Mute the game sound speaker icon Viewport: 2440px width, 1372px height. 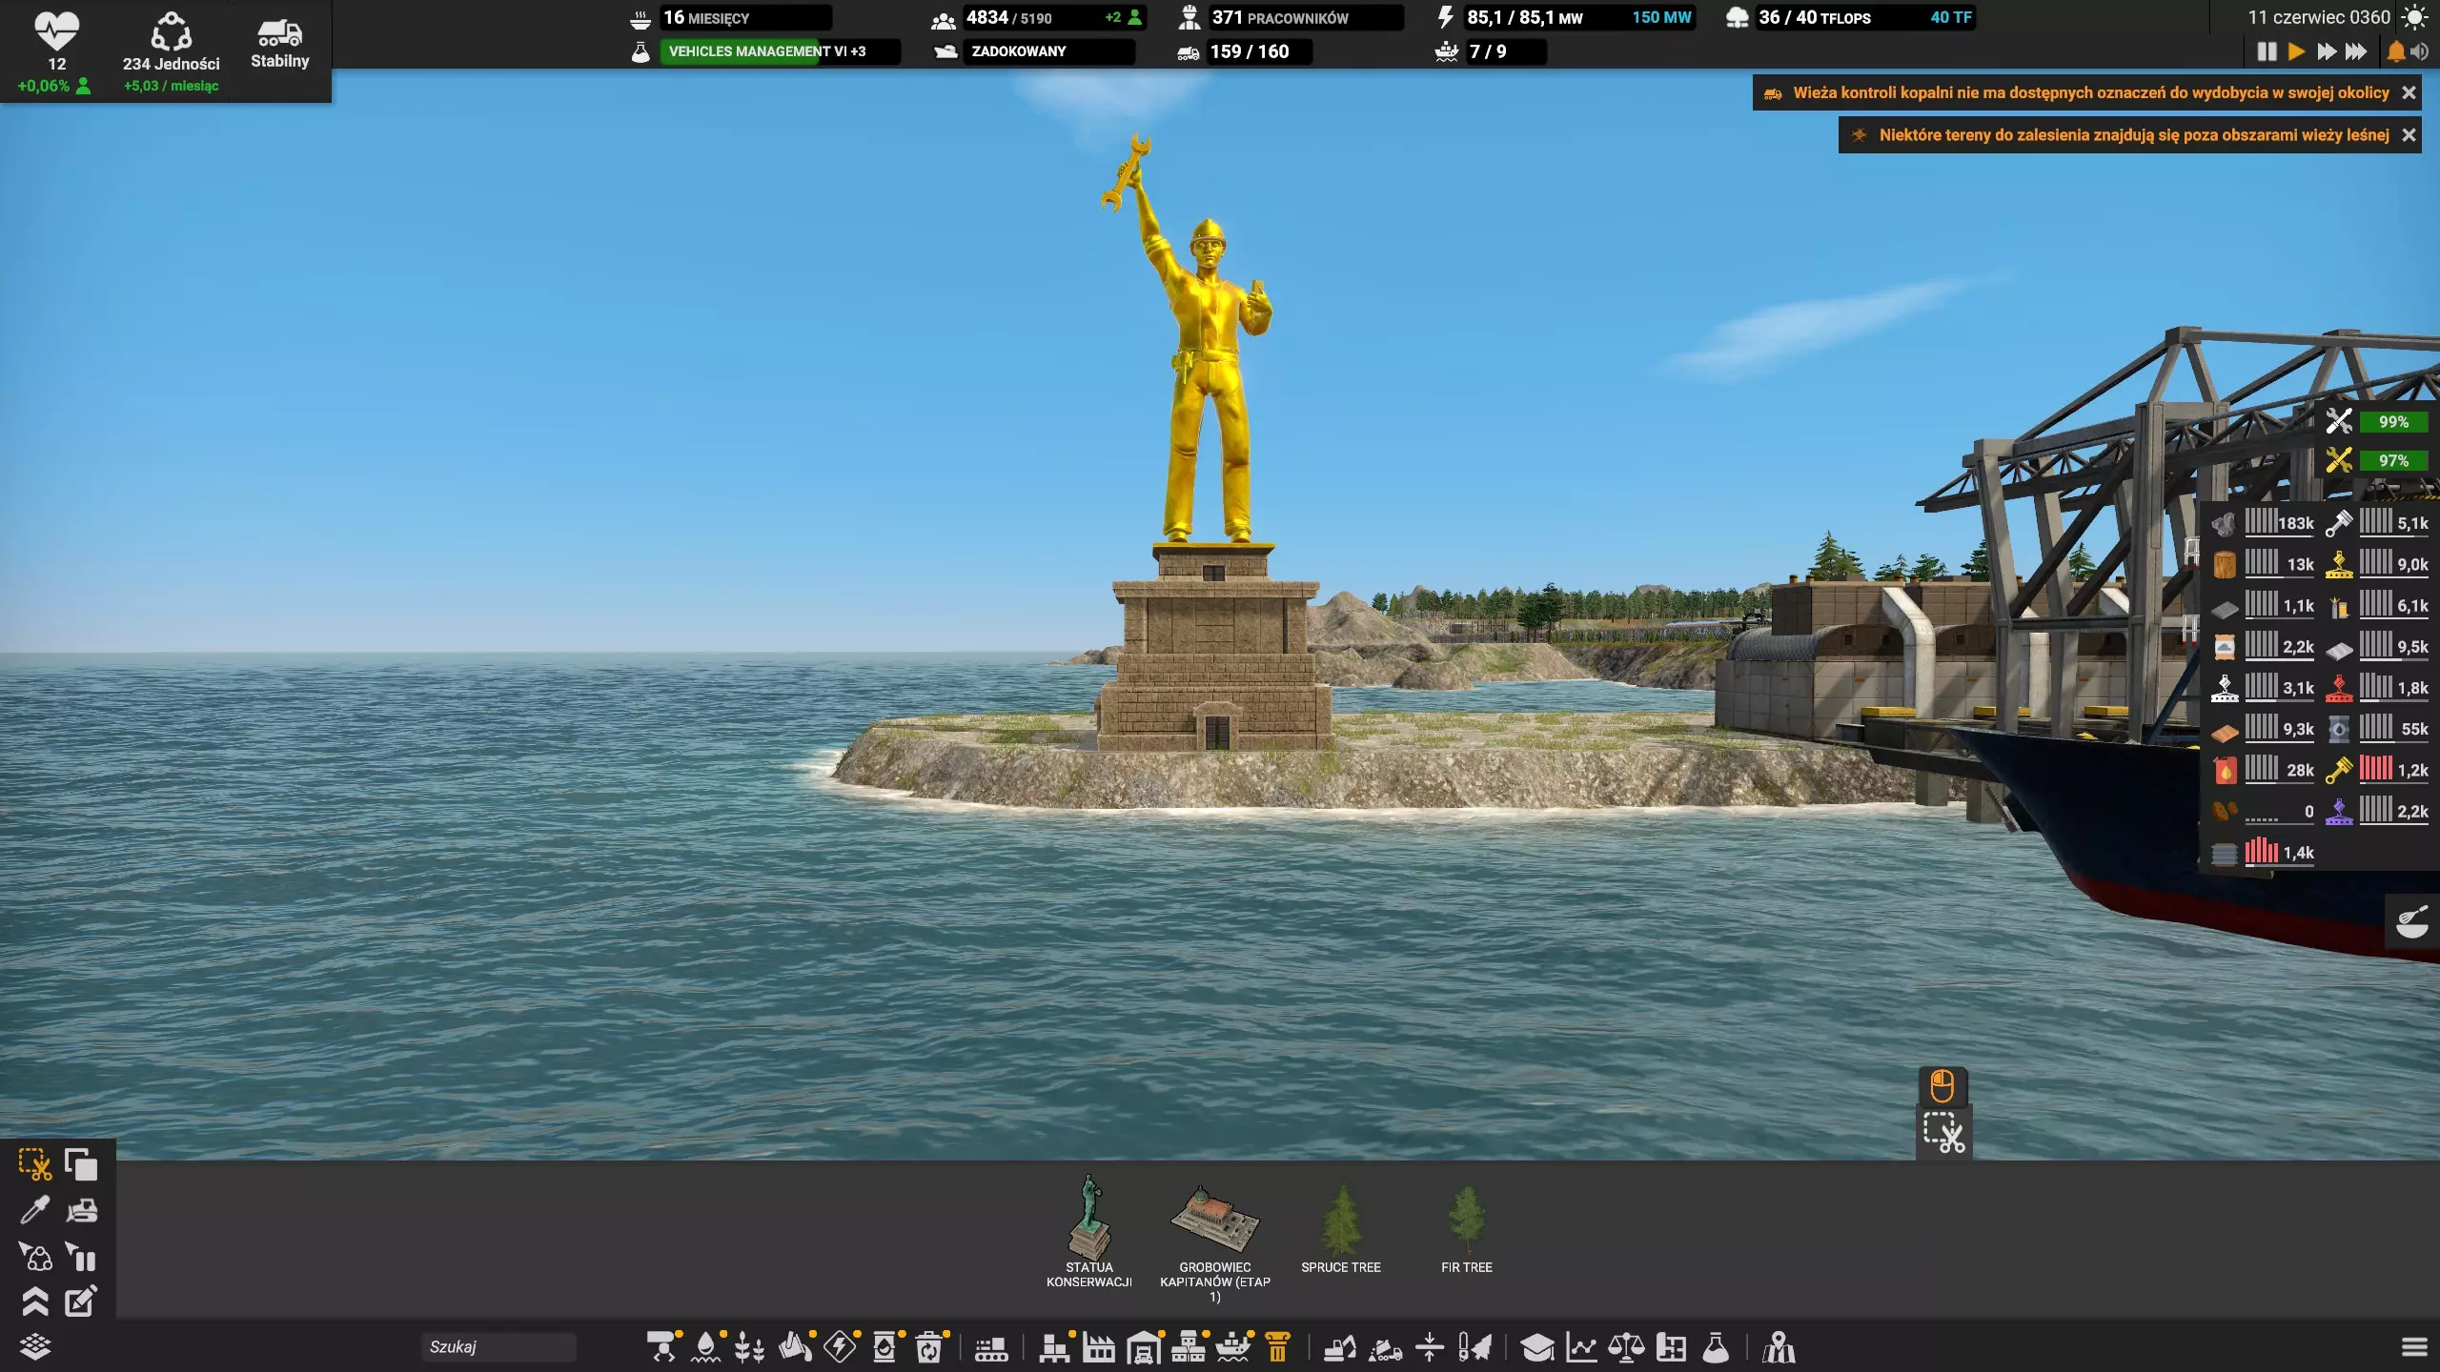[x=2420, y=51]
